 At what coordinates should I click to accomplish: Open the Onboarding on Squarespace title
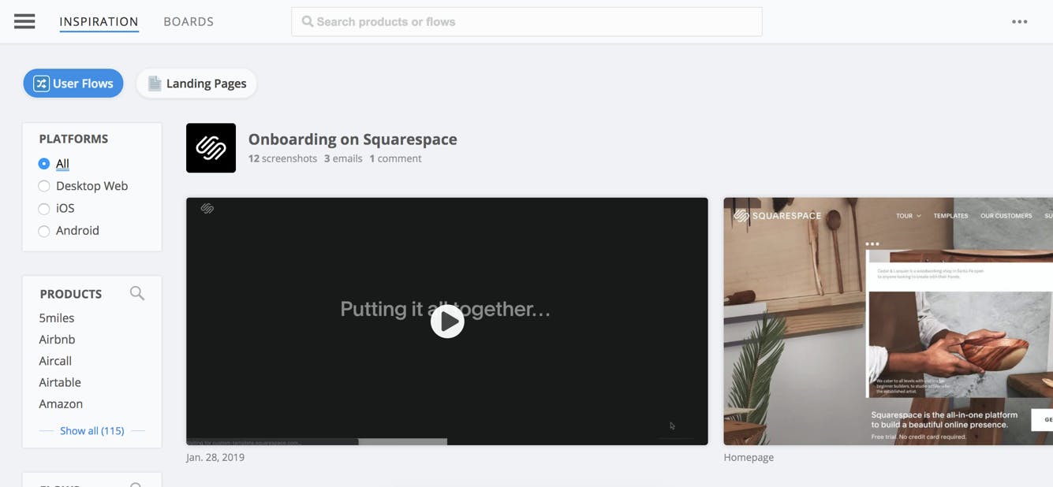tap(353, 139)
